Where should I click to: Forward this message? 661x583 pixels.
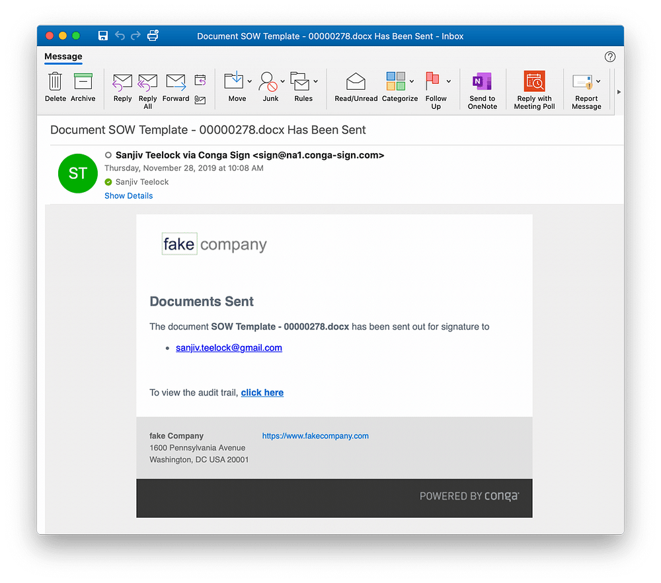click(175, 88)
